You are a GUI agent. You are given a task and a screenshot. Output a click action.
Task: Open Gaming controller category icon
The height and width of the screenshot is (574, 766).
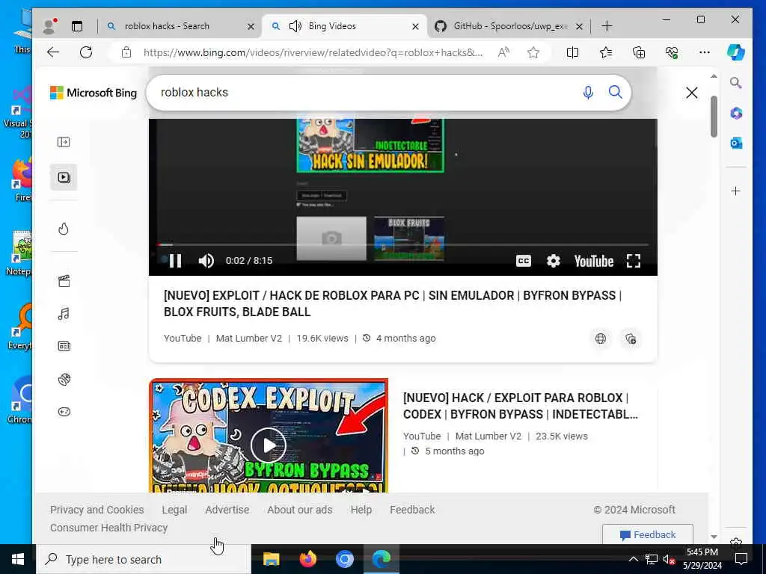[64, 412]
